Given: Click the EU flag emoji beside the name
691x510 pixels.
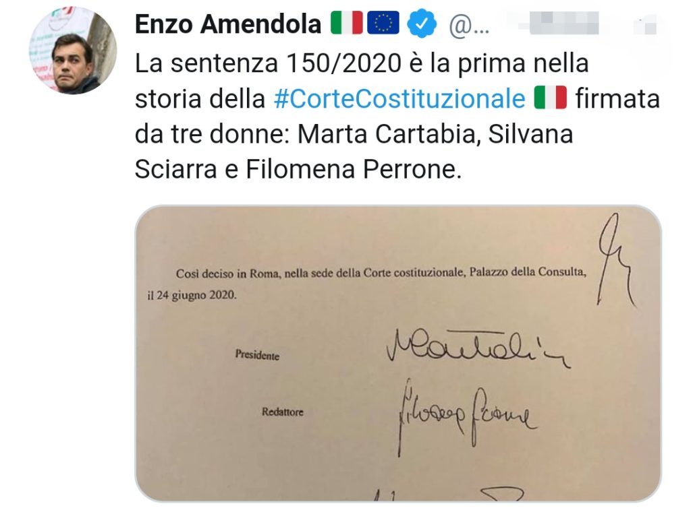Looking at the screenshot, I should [383, 24].
